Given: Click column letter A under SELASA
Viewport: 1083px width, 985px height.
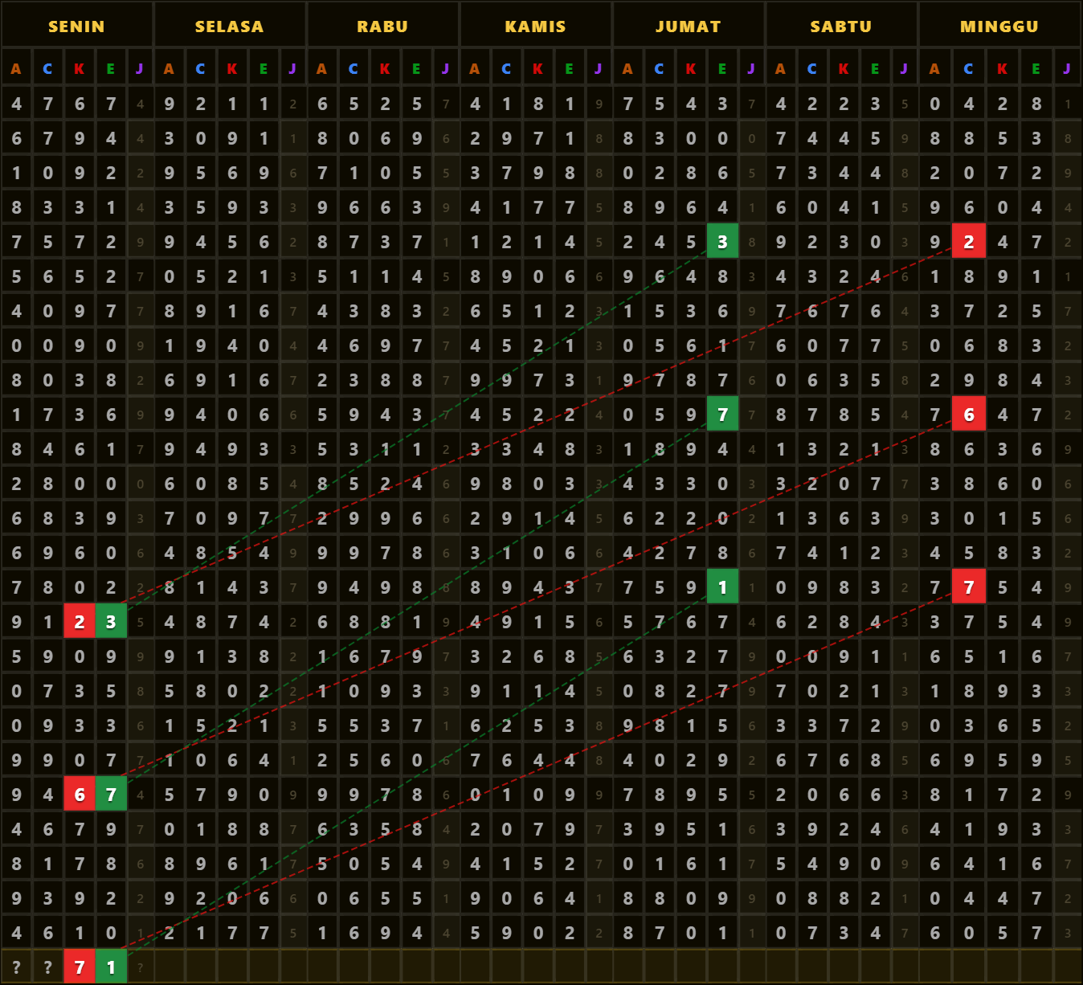Looking at the screenshot, I should [x=169, y=69].
